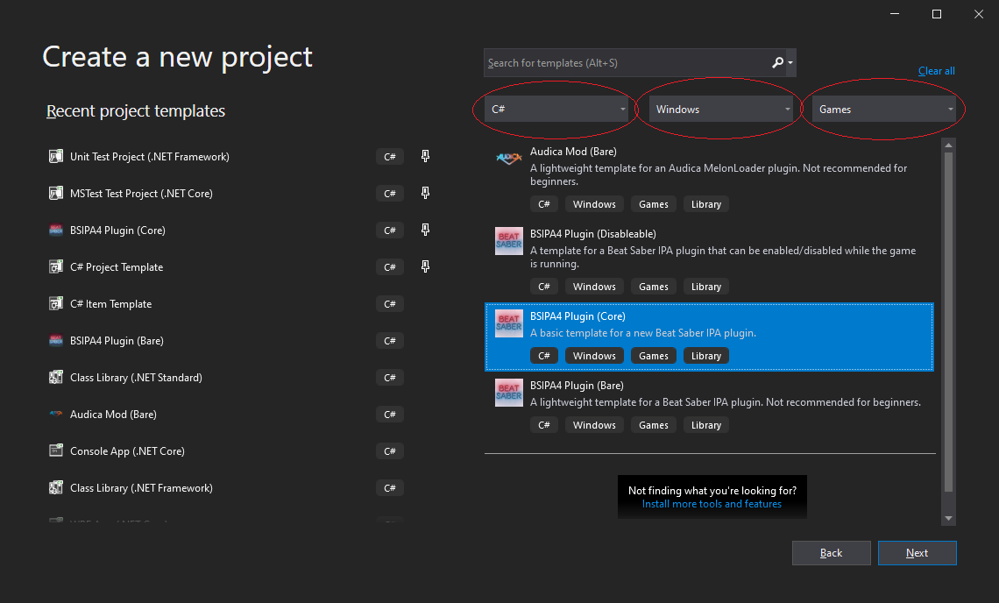Click the Beat Saber icon beside recent BSIPA4 Plugin (Core)
This screenshot has width=999, height=603.
[x=56, y=231]
